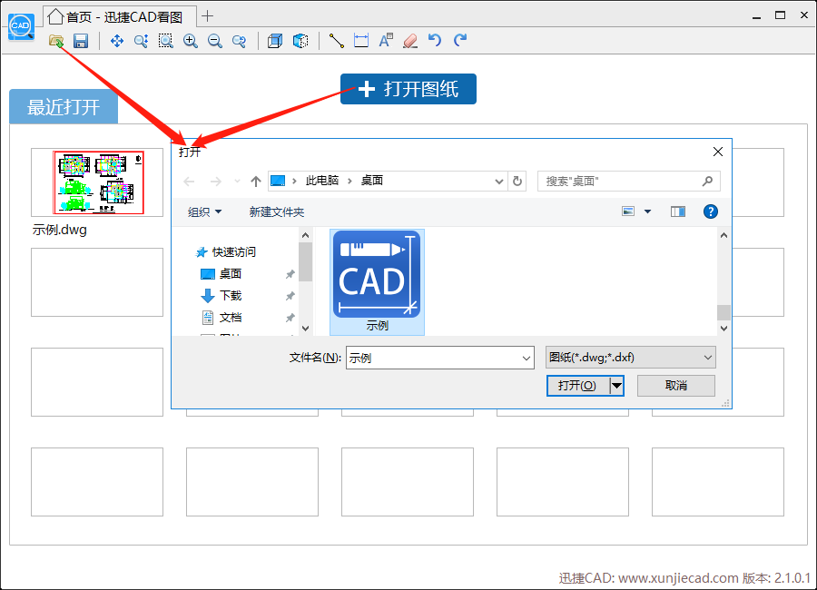Click the 打开(O) button
817x590 pixels.
(577, 386)
